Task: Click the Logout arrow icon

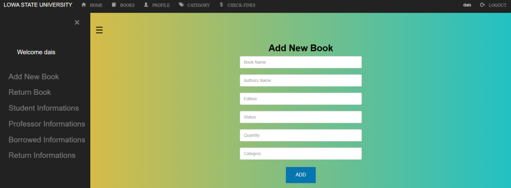Action: pos(483,5)
